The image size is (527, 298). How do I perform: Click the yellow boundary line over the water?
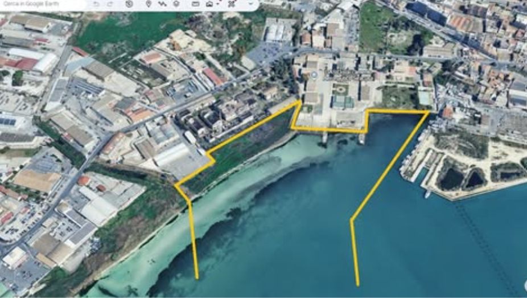tap(390, 167)
